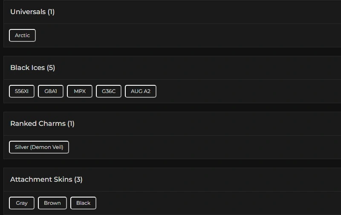
Task: Choose the G8A1 black ice tag
Action: click(51, 91)
